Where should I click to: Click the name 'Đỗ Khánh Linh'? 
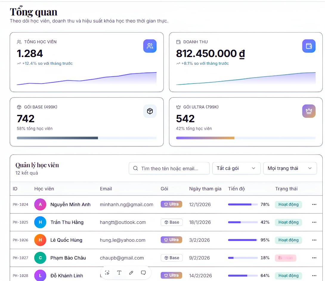click(67, 276)
